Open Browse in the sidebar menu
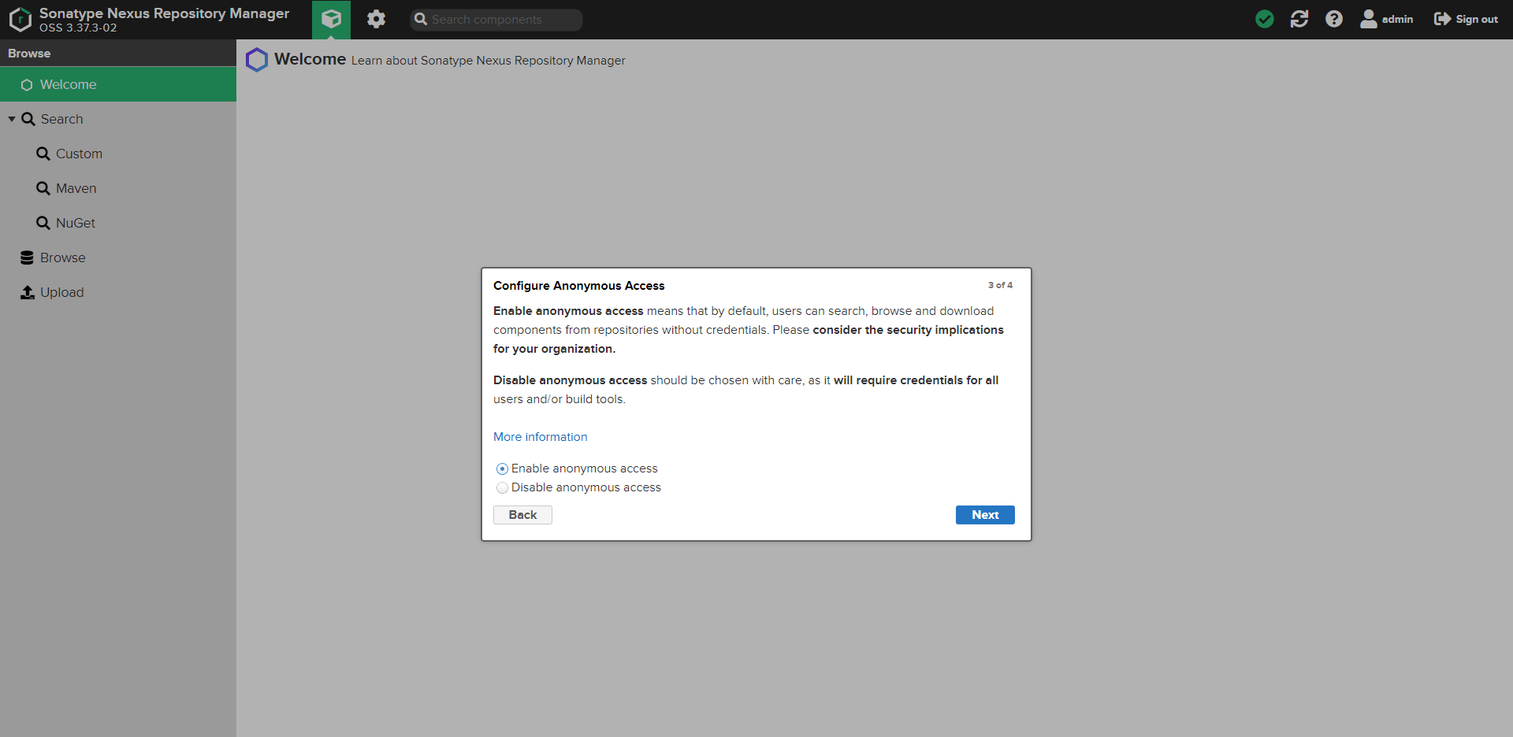This screenshot has height=737, width=1513. pos(118,257)
